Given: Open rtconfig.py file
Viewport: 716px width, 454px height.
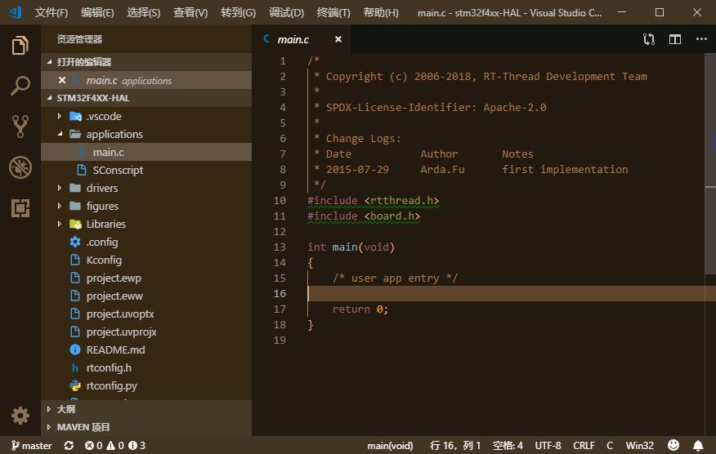Looking at the screenshot, I should [x=146, y=385].
